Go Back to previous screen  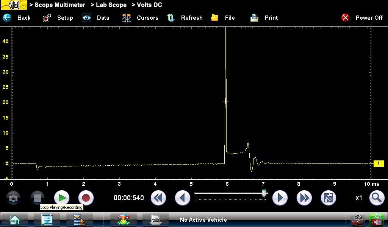[x=17, y=18]
